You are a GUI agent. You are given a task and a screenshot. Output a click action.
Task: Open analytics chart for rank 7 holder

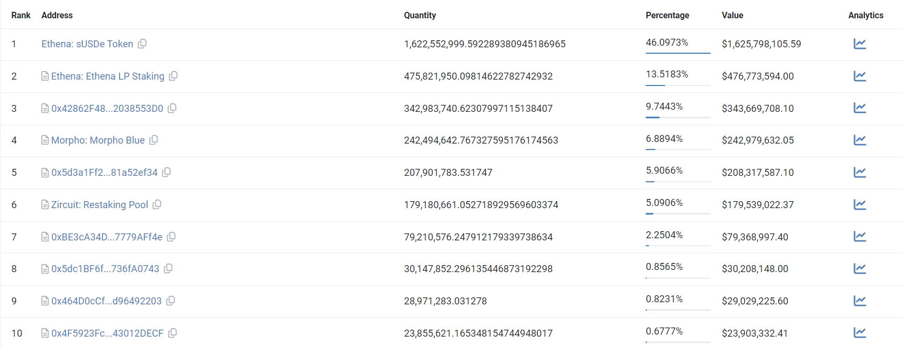[859, 236]
